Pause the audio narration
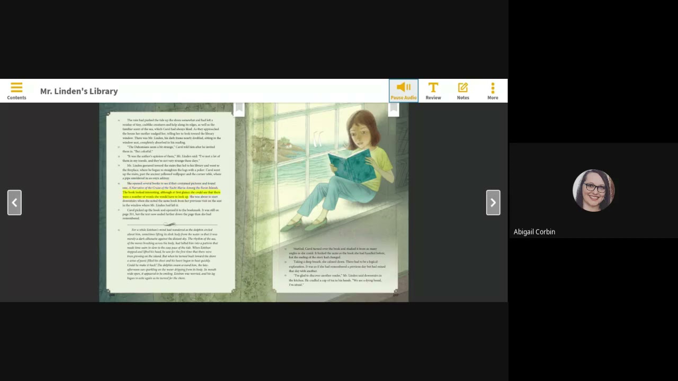678x381 pixels. click(x=404, y=90)
